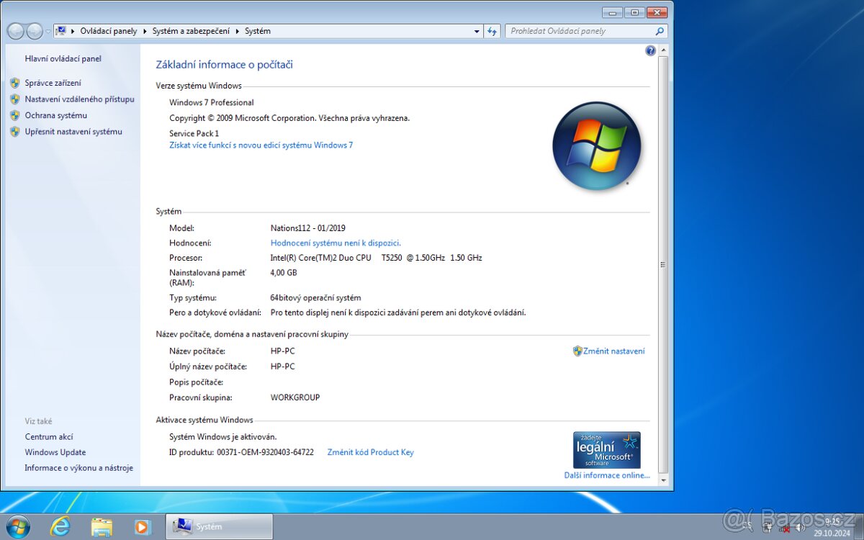Click the Service Pack 1 text

click(194, 133)
